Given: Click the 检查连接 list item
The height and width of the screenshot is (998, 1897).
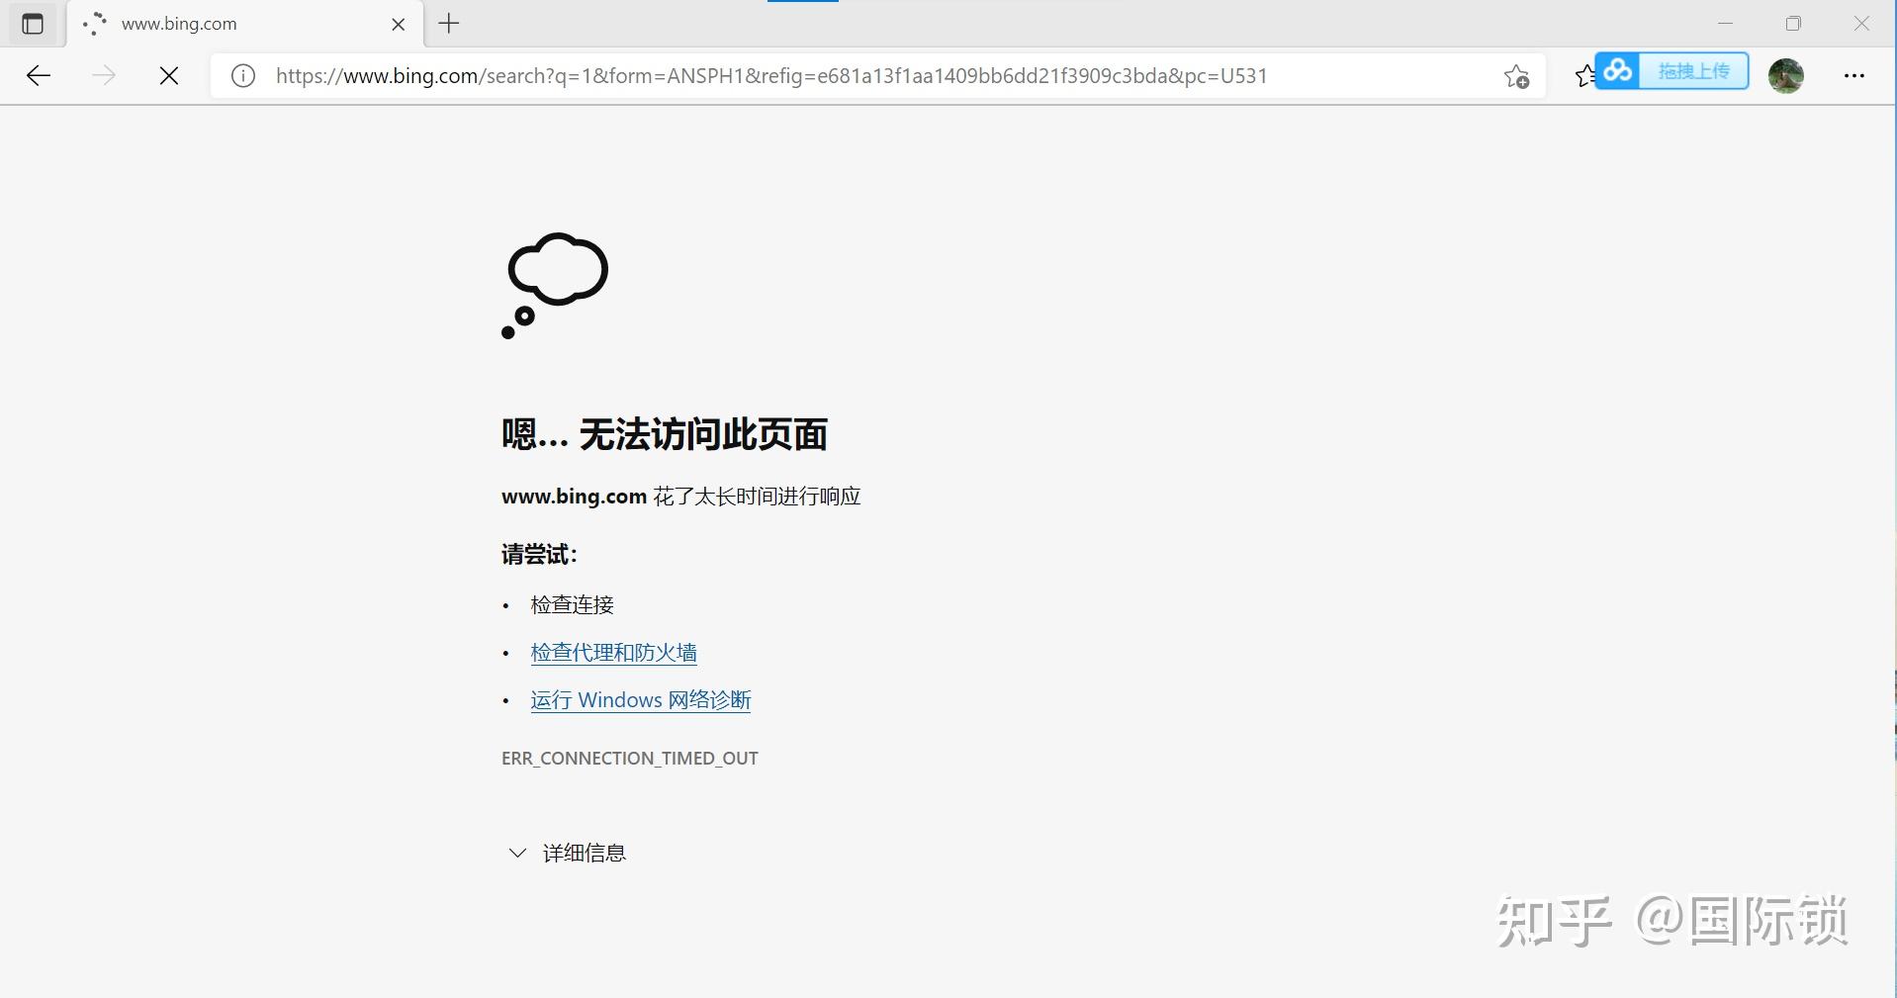Looking at the screenshot, I should (573, 605).
